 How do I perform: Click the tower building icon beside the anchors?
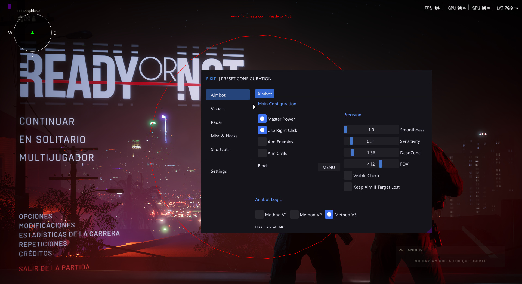(34, 18)
